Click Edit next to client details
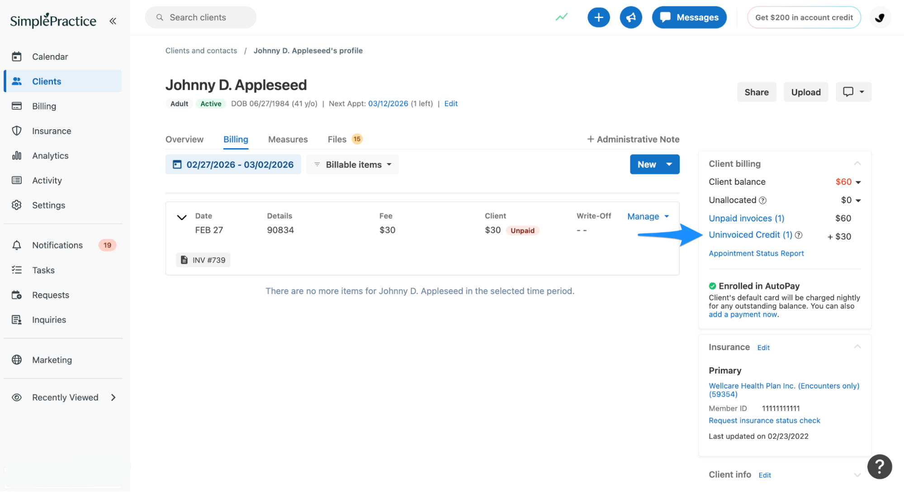This screenshot has height=492, width=904. coord(451,103)
